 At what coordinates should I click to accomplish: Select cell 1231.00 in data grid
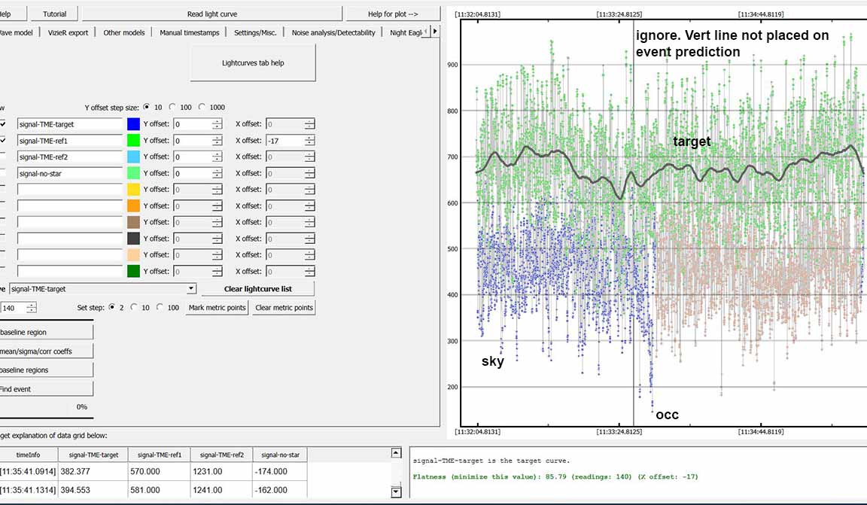pos(222,471)
